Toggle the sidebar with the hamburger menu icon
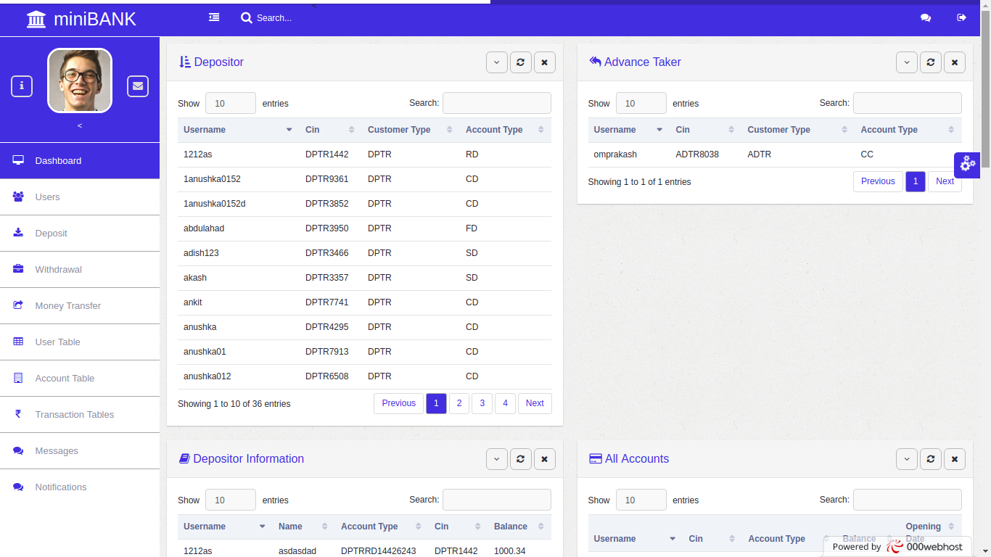The image size is (991, 557). click(x=214, y=17)
